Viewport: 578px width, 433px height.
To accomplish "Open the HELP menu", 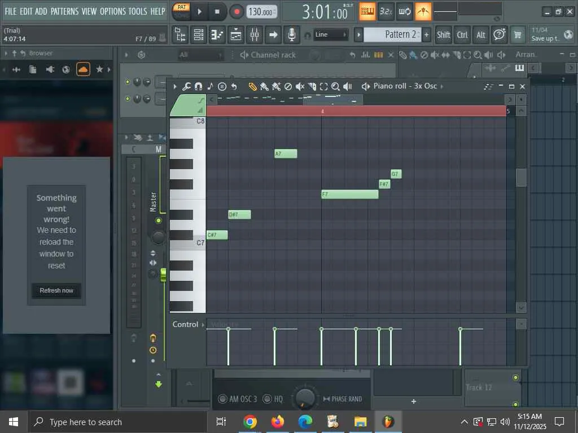I will point(158,11).
